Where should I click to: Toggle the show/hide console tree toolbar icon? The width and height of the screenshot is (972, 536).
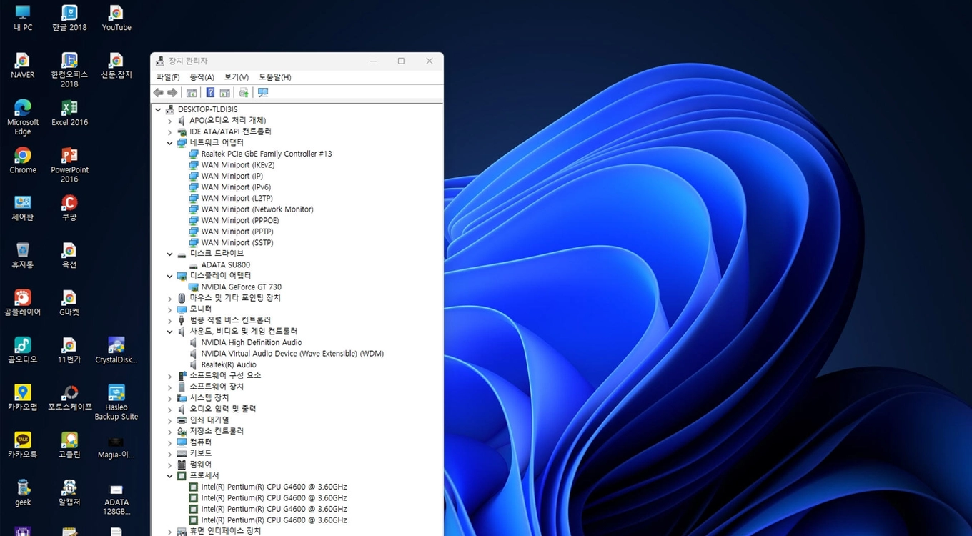(x=192, y=93)
